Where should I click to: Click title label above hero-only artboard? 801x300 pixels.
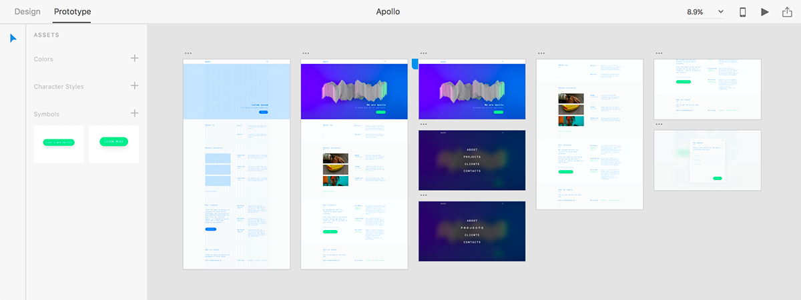pos(423,53)
